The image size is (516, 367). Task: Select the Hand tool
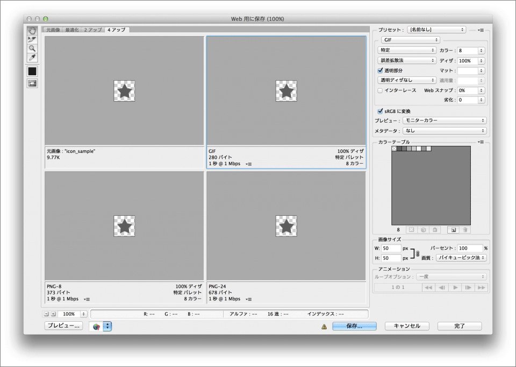coord(32,31)
